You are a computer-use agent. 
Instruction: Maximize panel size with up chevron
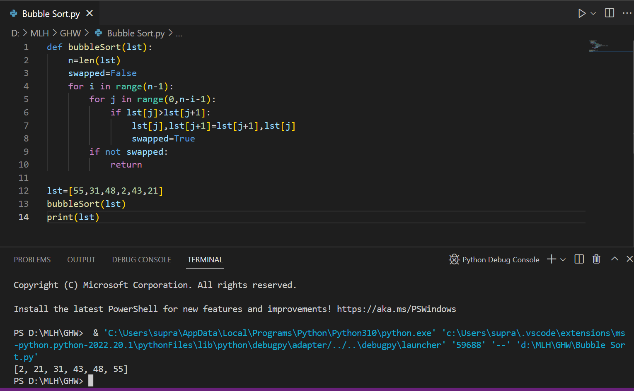point(615,259)
